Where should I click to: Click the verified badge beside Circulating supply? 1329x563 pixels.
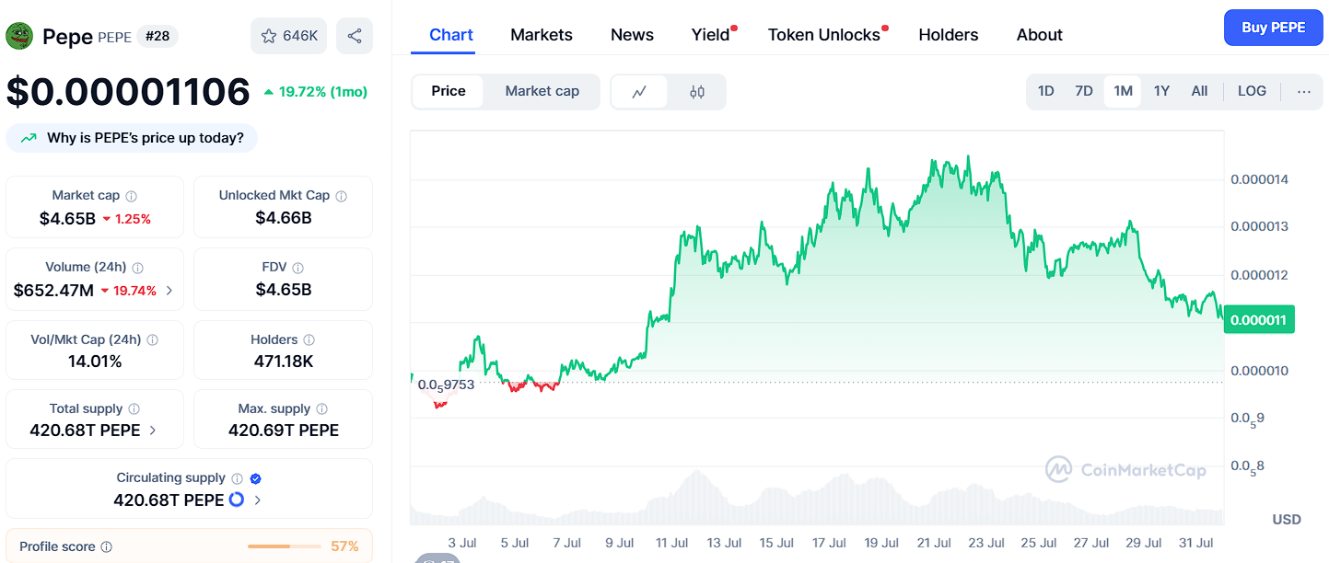click(256, 478)
